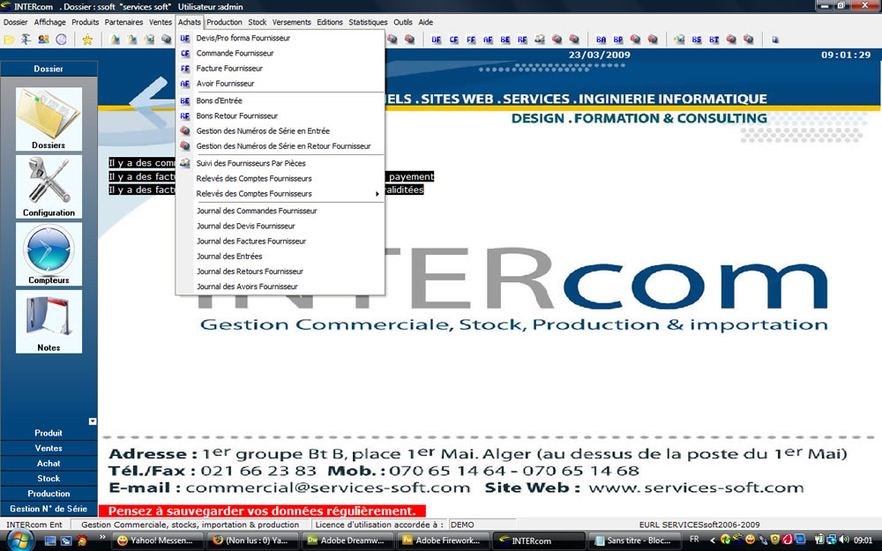Viewport: 882px width, 551px height.
Task: Select Bons Retour Fournisseur menu entry
Action: (280, 115)
